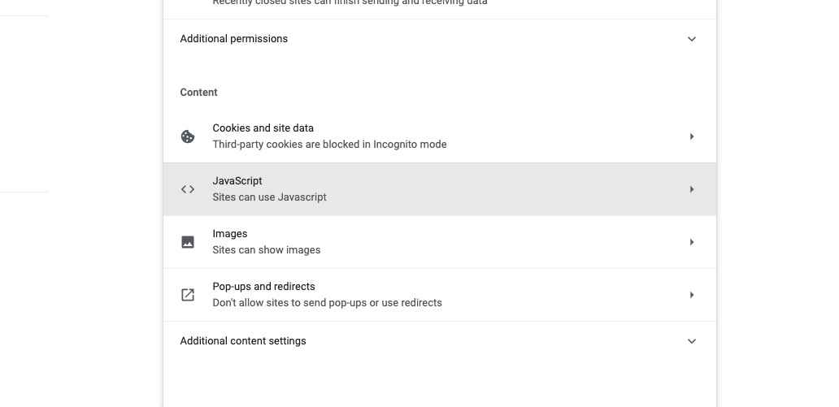This screenshot has width=839, height=407.
Task: Click the Images picture icon
Action: [x=187, y=242]
